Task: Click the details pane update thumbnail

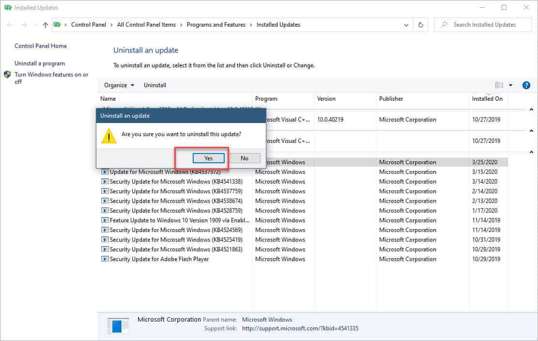Action: 118,325
